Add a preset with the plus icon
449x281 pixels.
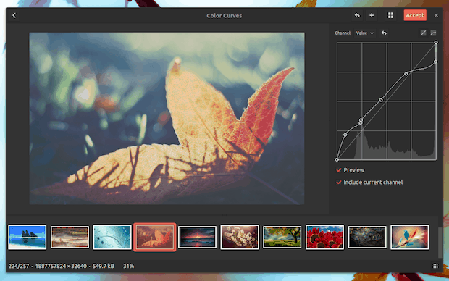tap(372, 15)
